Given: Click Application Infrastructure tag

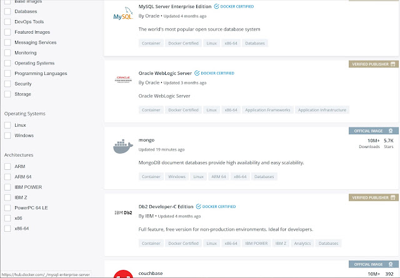Looking at the screenshot, I should 322,110.
